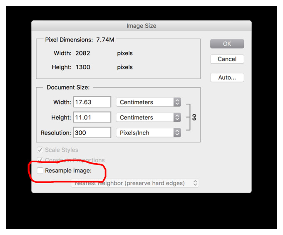The width and height of the screenshot is (283, 235).
Task: Confirm with the OK button
Action: [x=227, y=44]
